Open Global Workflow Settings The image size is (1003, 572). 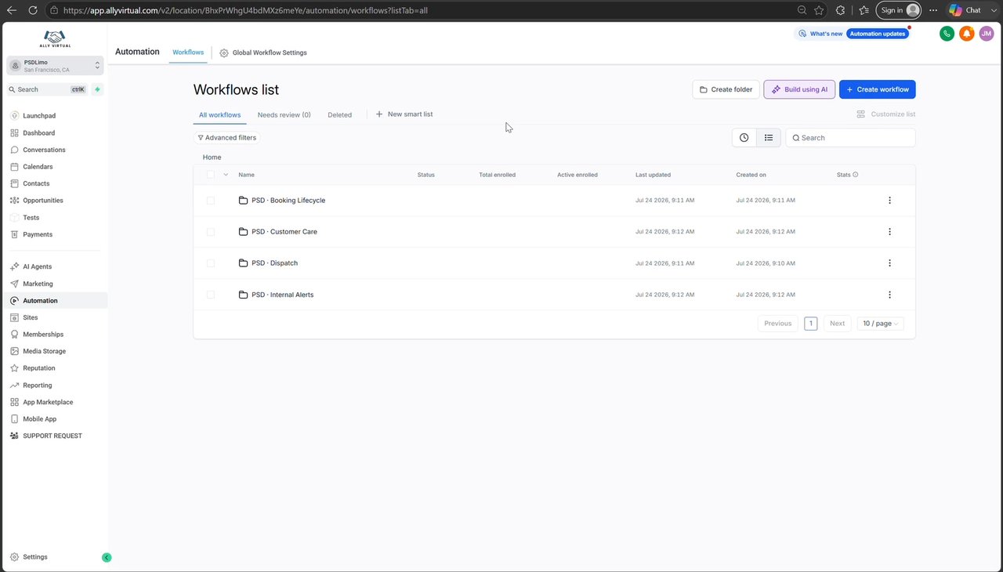pos(263,52)
